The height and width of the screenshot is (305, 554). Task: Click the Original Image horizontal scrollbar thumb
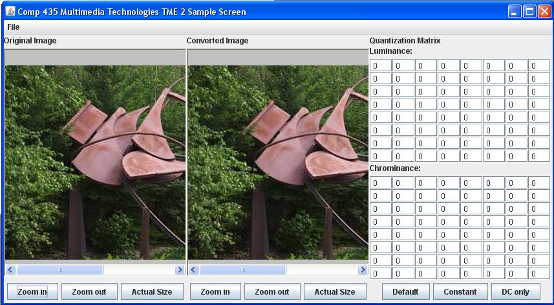point(59,270)
